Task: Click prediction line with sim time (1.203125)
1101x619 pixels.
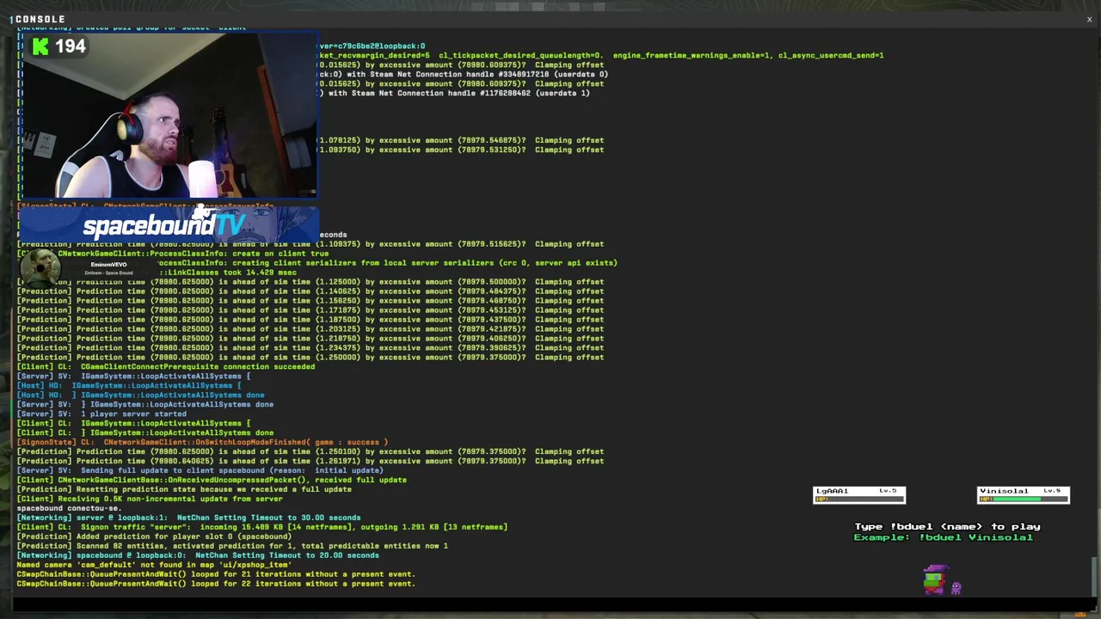Action: click(x=311, y=329)
